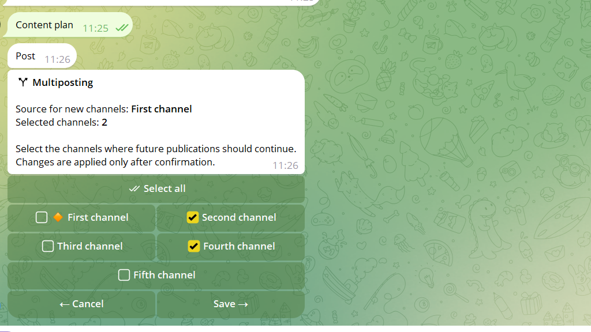Click the double-check icon beside Select all
The height and width of the screenshot is (332, 591).
point(134,188)
